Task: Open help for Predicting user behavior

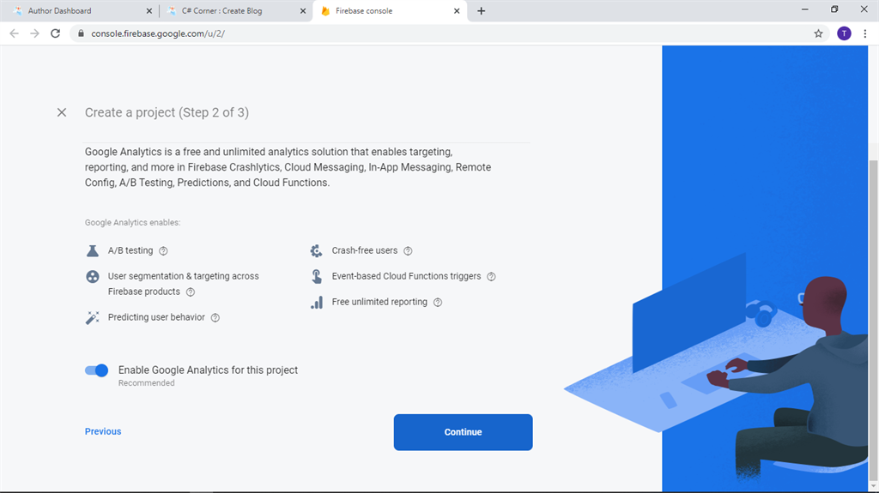Action: click(215, 317)
